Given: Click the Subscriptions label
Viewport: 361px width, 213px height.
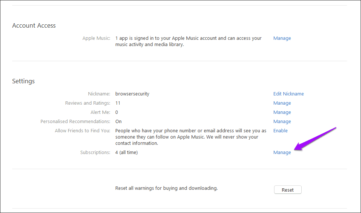Looking at the screenshot, I should tap(95, 153).
